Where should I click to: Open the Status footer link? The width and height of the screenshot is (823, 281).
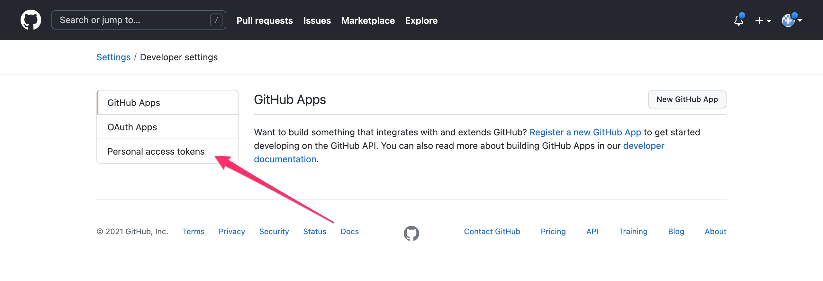pos(315,232)
